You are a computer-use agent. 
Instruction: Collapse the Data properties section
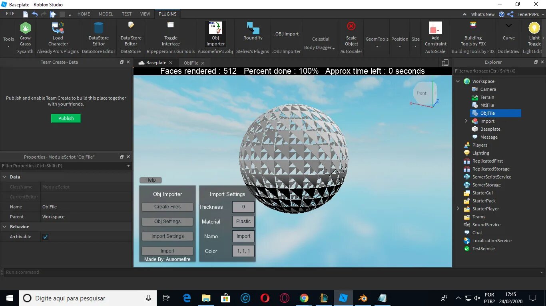click(x=4, y=177)
